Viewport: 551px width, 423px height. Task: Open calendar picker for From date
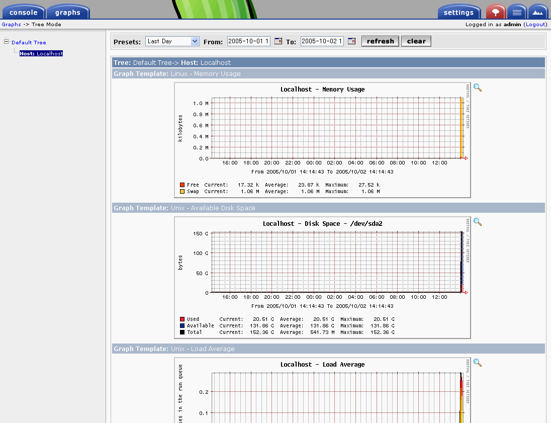[x=278, y=41]
